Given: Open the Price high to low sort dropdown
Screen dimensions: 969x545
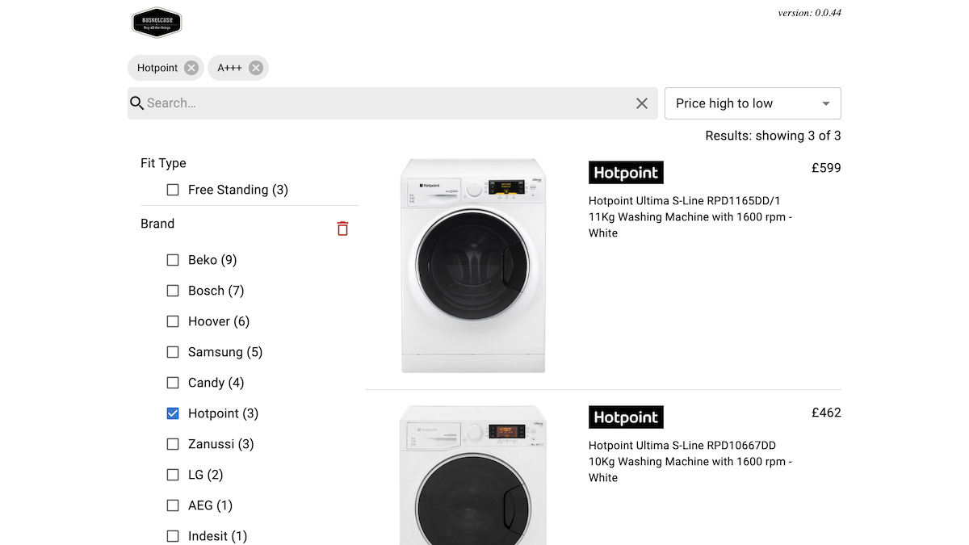Looking at the screenshot, I should point(753,103).
